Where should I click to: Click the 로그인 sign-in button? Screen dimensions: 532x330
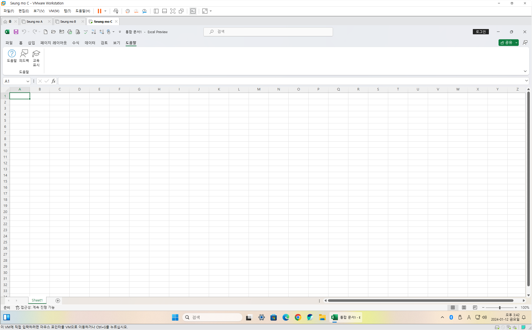481,32
